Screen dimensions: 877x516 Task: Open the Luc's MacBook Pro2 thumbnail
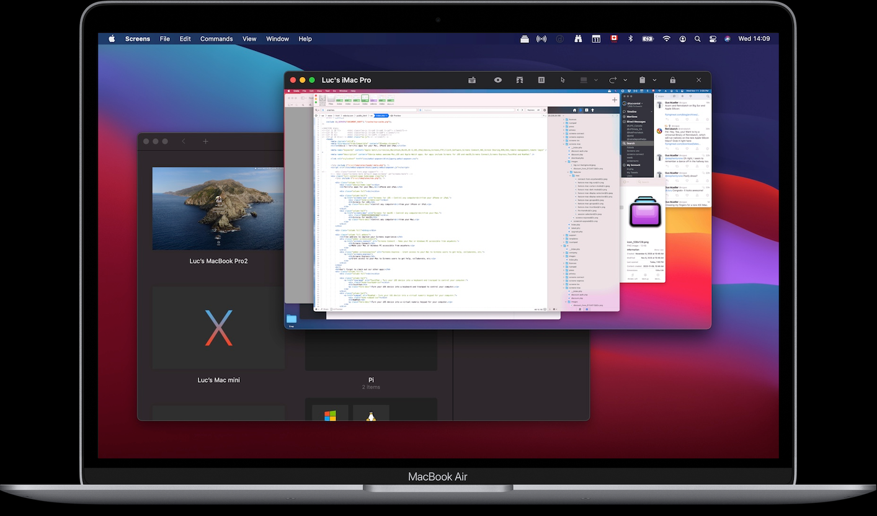tap(218, 208)
